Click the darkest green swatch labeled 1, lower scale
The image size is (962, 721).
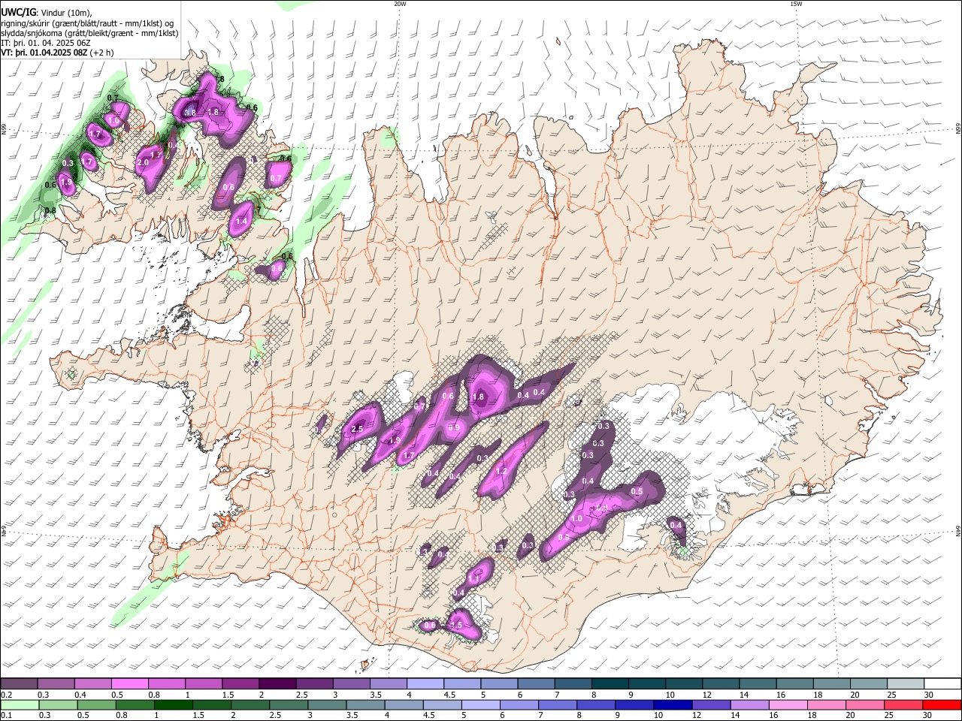tap(173, 705)
